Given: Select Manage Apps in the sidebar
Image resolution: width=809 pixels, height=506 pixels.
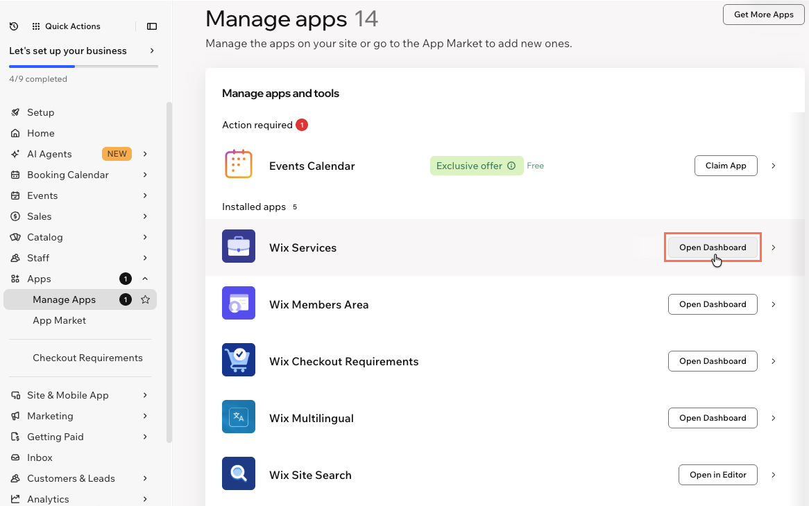Looking at the screenshot, I should tap(80, 299).
